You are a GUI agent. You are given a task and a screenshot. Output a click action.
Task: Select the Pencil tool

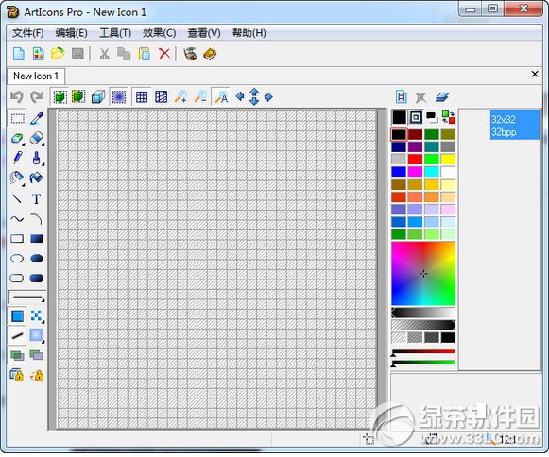pyautogui.click(x=18, y=158)
